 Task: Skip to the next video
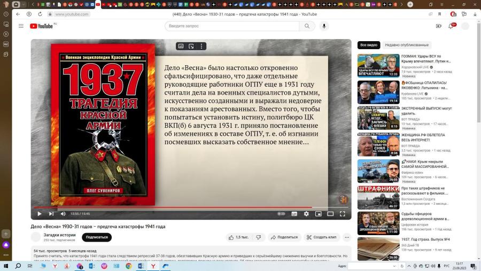[x=51, y=214]
